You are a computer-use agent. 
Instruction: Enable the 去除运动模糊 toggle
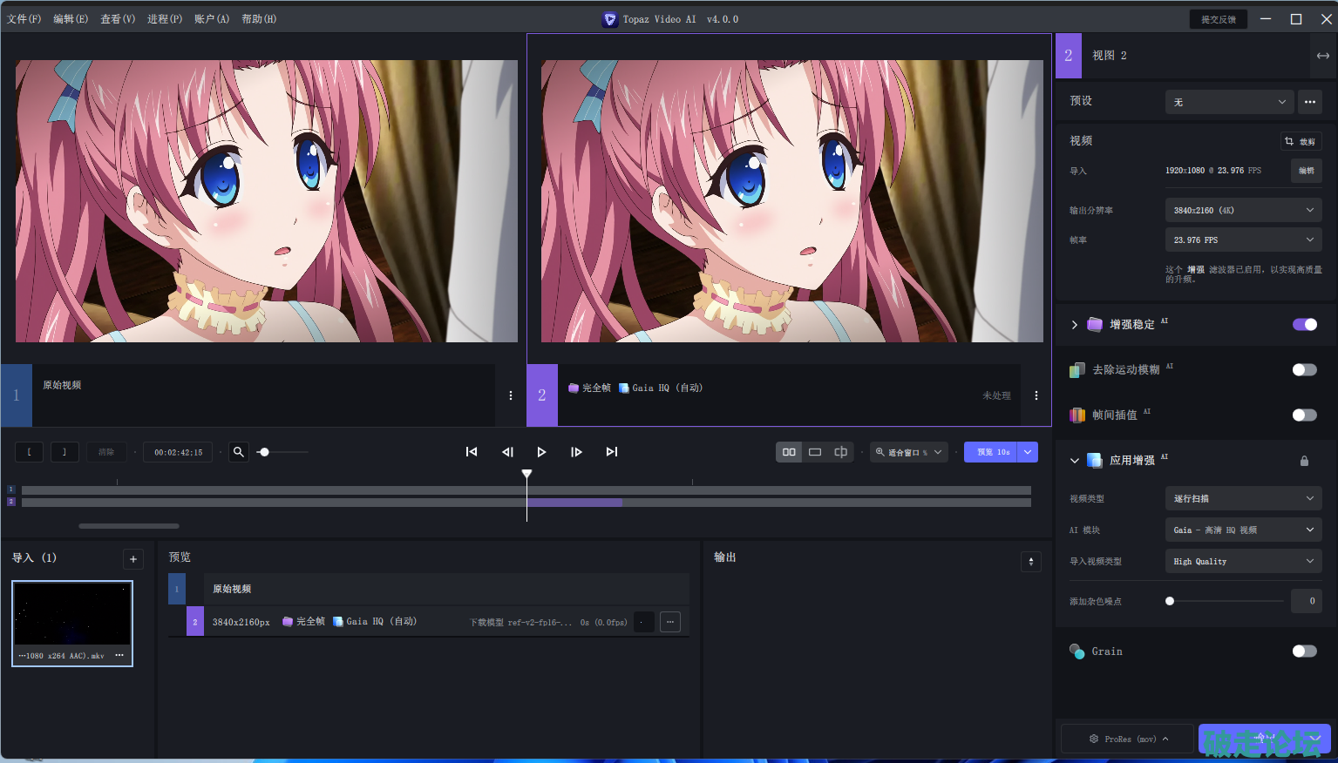point(1304,370)
